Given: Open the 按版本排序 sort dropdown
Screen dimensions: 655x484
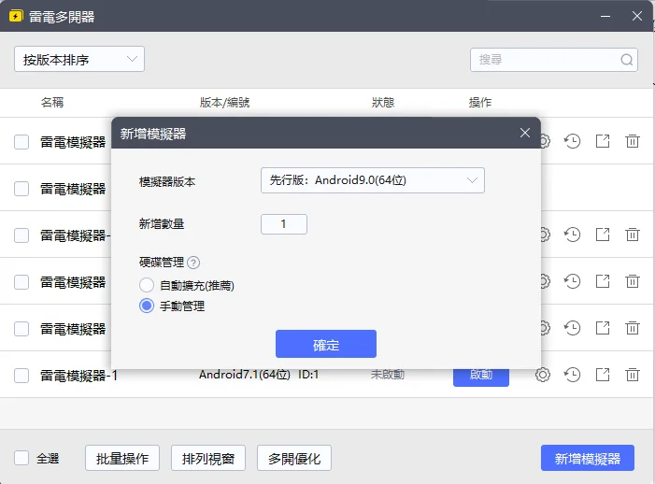Looking at the screenshot, I should [x=79, y=59].
